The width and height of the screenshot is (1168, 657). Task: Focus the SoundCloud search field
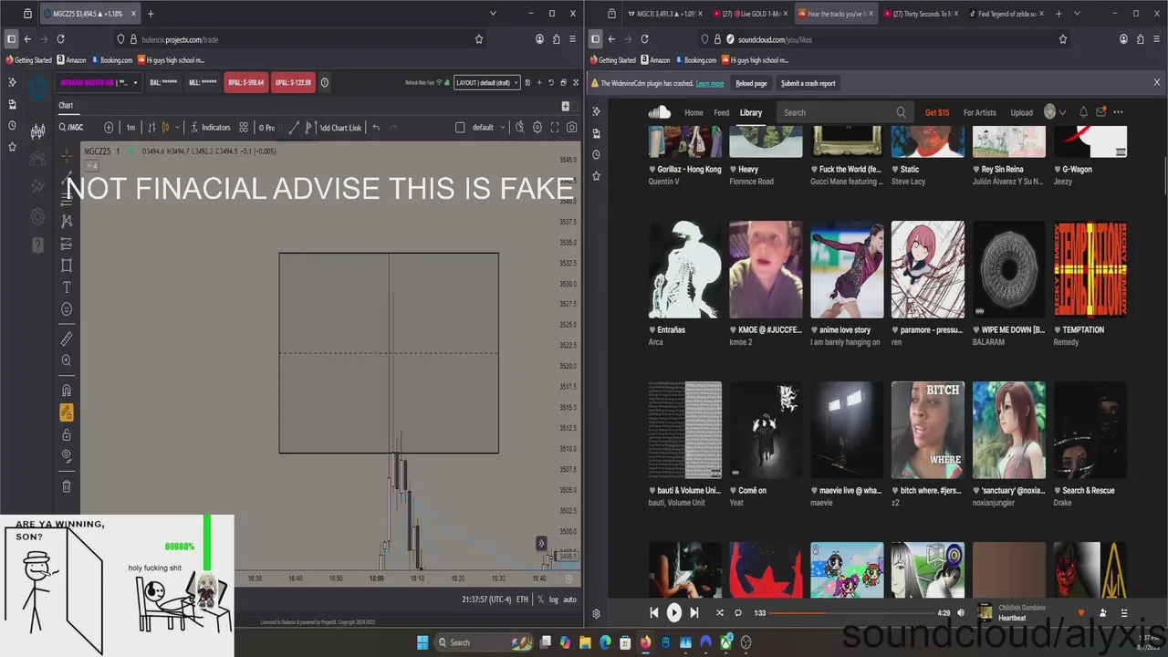pos(844,112)
